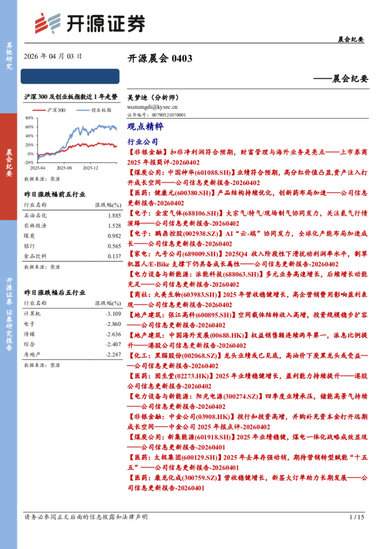
Task: Click the page number 1 / 15
Action: tap(357, 517)
